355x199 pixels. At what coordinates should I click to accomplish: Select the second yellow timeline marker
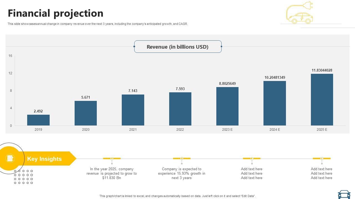[x=182, y=158]
